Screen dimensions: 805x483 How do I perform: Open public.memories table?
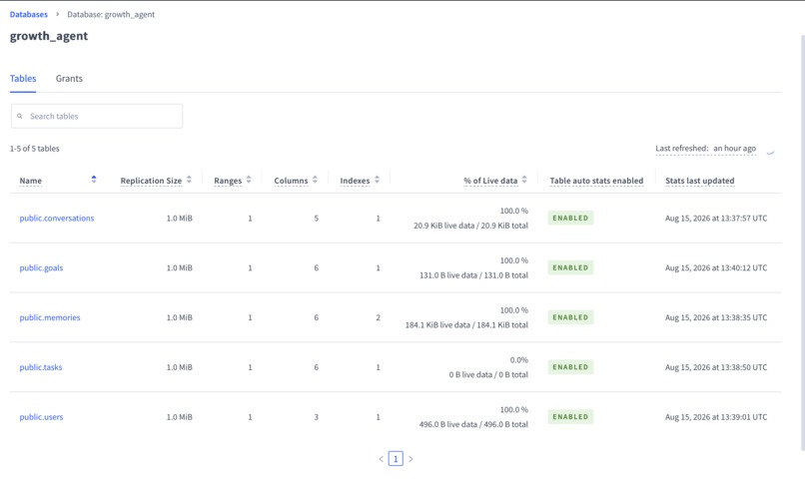point(50,317)
